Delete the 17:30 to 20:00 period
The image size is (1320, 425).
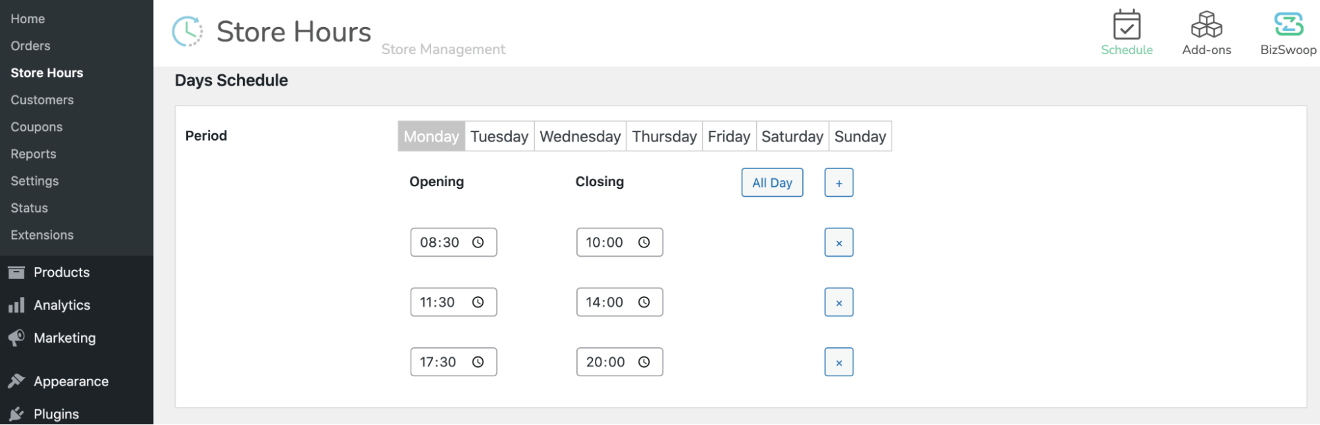839,362
